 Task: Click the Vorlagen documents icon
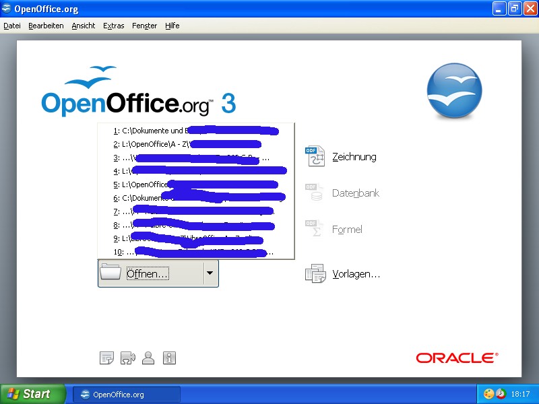coord(315,273)
